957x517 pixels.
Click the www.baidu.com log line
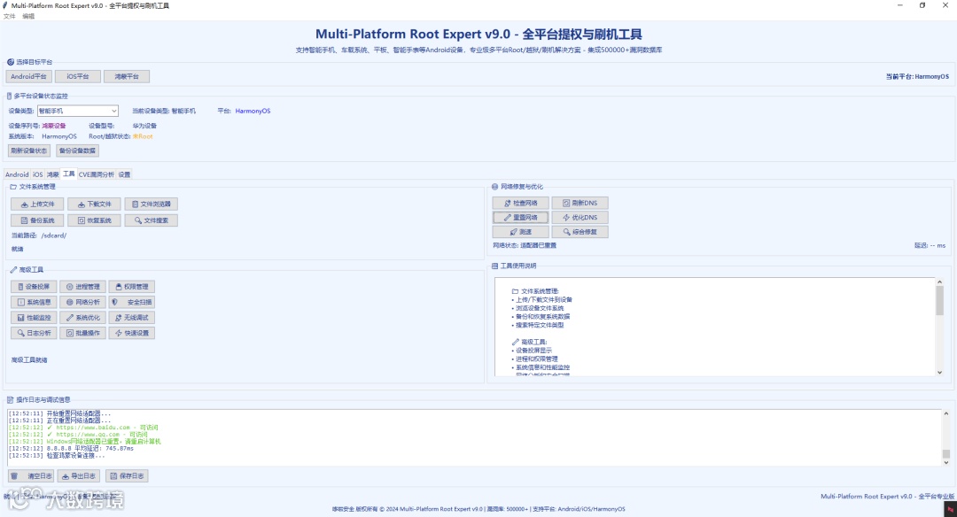tap(83, 428)
